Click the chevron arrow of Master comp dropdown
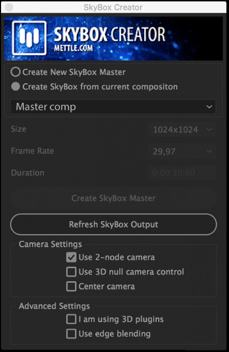Screen dimensions: 229x352 209,106
